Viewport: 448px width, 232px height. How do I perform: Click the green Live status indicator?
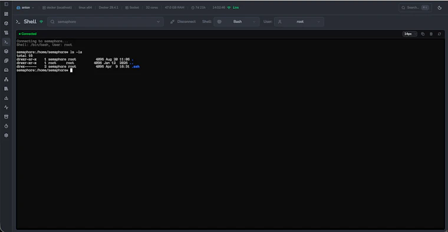tap(233, 8)
